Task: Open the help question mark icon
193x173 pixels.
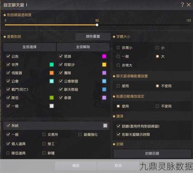Action: point(182,5)
